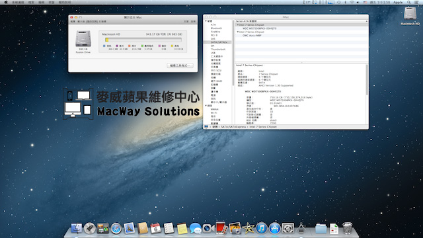
Task: Click Support link in About This Mac
Action: pos(186,21)
